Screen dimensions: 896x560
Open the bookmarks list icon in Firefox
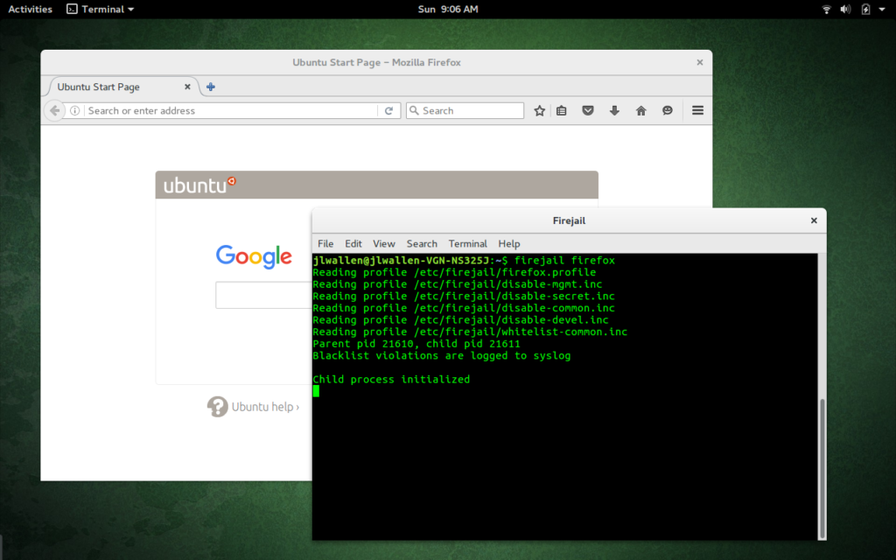(561, 110)
